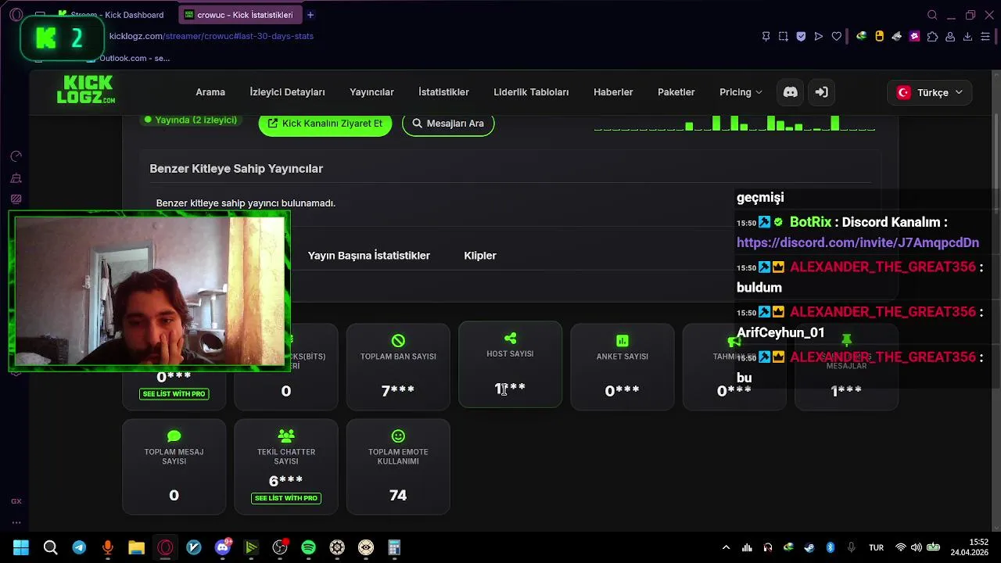Open the Discord invite link in chat
The width and height of the screenshot is (1001, 563).
858,242
